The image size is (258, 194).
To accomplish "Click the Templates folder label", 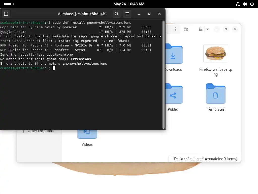I will [x=216, y=109].
